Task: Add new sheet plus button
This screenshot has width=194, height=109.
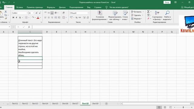Action: pos(106,104)
